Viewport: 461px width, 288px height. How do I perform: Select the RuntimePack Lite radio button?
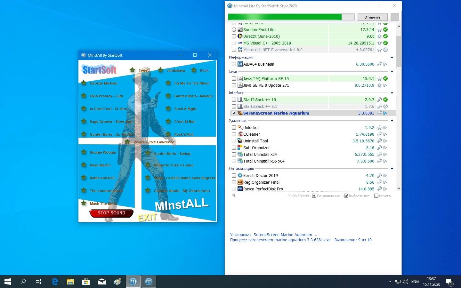pos(234,30)
